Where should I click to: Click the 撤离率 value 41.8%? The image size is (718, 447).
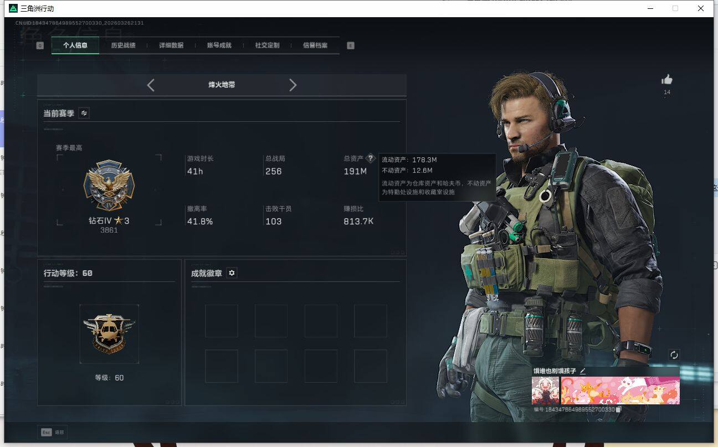(x=200, y=222)
